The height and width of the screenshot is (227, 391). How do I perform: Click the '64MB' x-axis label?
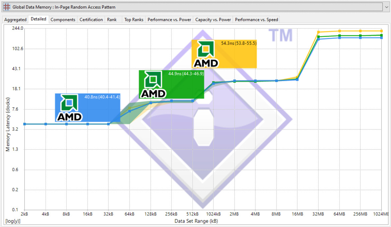click(339, 214)
